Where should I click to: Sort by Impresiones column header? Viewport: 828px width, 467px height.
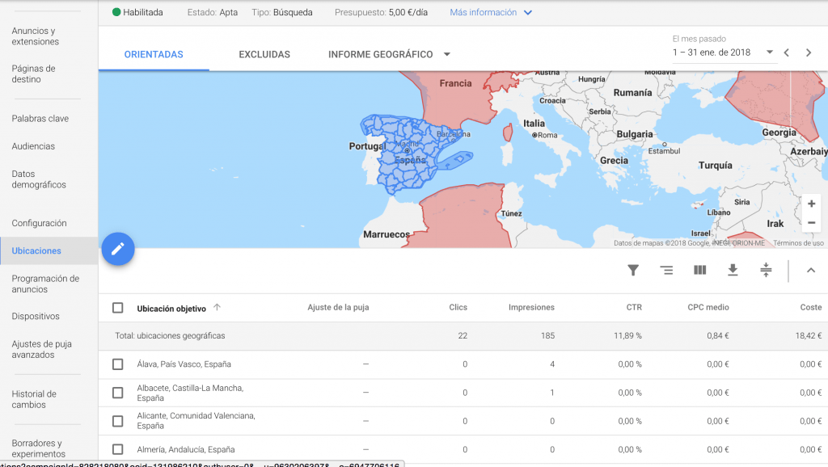(x=531, y=307)
